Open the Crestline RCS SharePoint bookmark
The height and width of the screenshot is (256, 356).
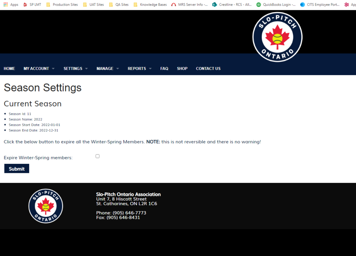click(x=232, y=5)
